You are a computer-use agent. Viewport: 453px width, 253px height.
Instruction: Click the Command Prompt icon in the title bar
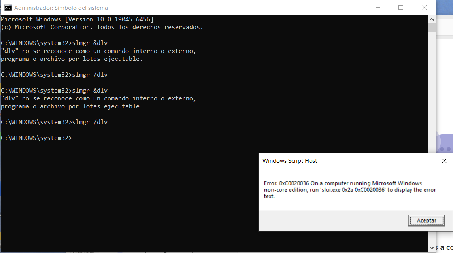(8, 8)
